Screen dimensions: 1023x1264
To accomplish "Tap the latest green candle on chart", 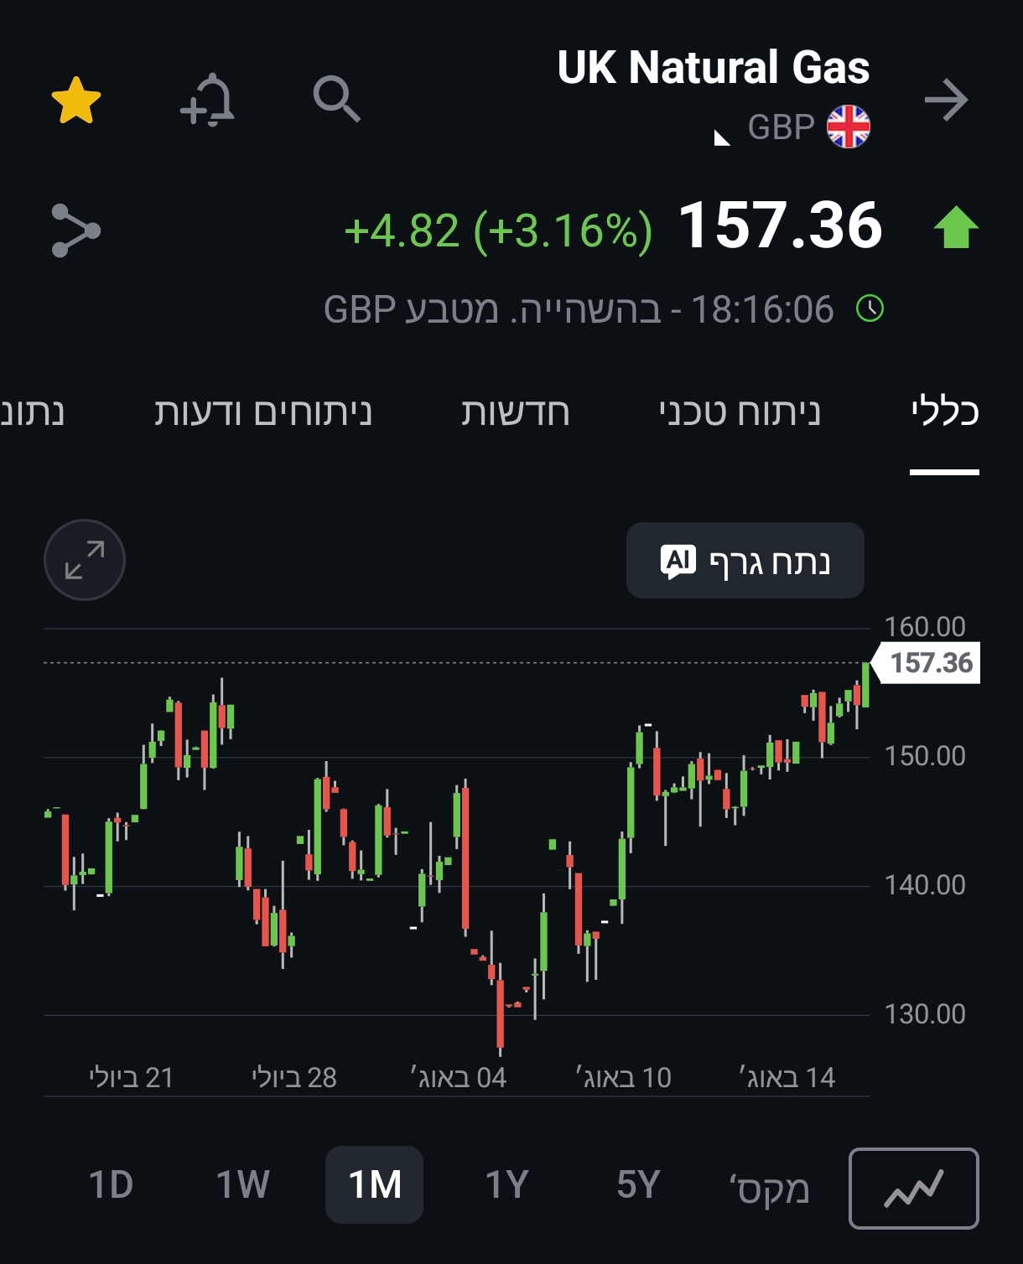I will click(x=865, y=685).
